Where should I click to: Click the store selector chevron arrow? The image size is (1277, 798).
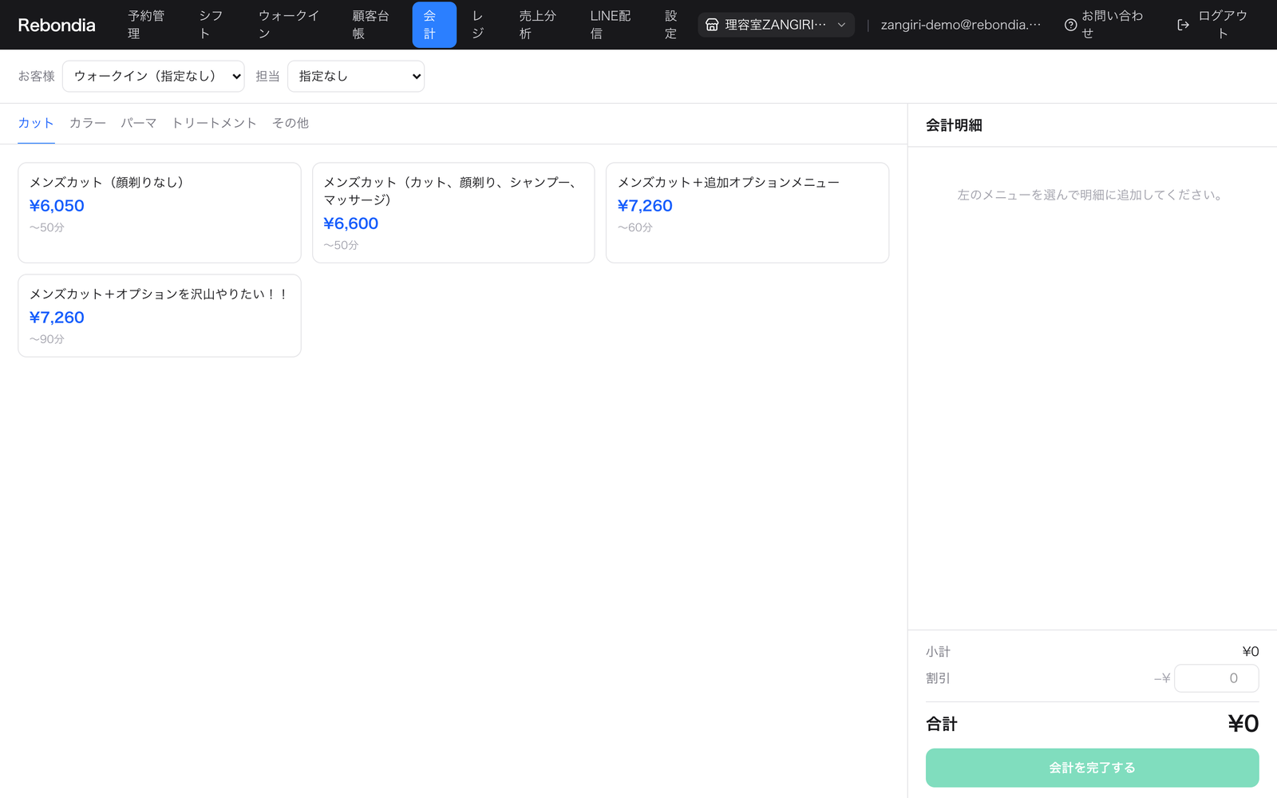(x=841, y=25)
